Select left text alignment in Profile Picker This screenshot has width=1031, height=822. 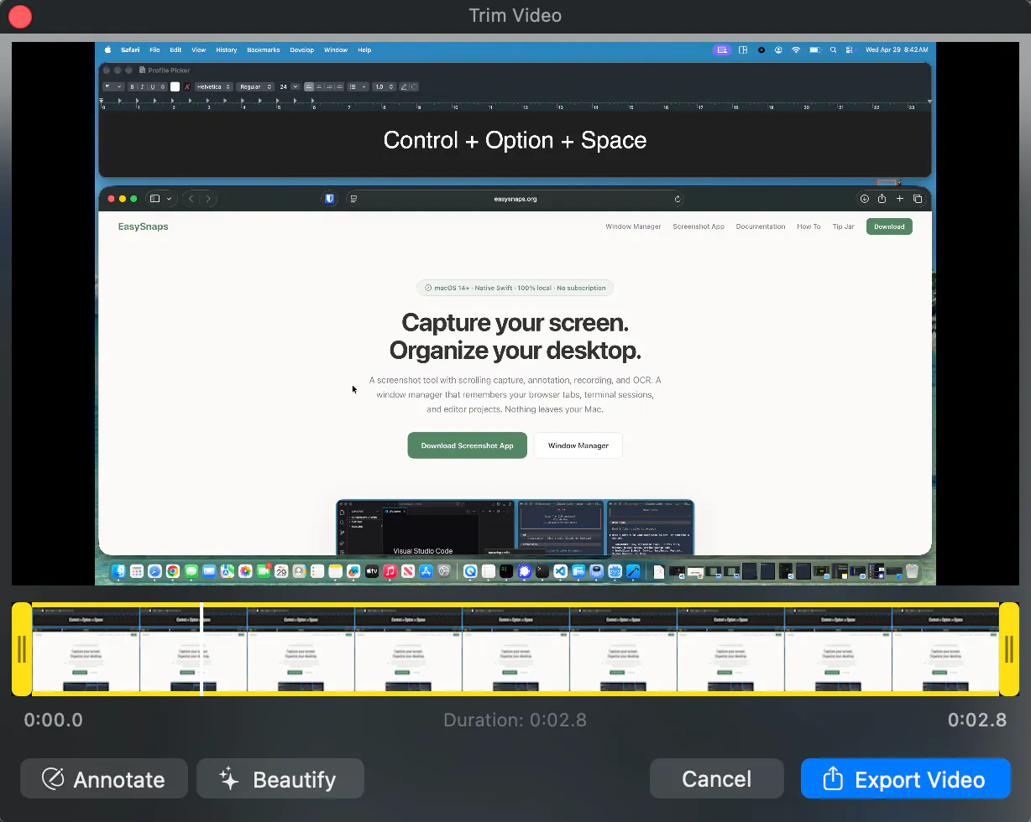(x=309, y=86)
